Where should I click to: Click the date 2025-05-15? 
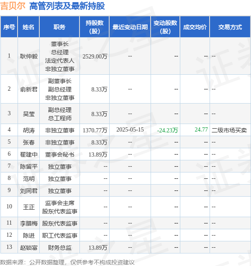[130, 129]
